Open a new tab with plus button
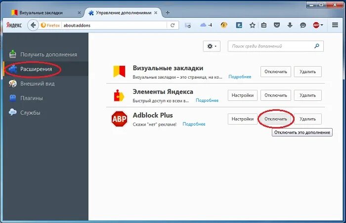Viewport: 346px width, 223px height. click(x=168, y=12)
